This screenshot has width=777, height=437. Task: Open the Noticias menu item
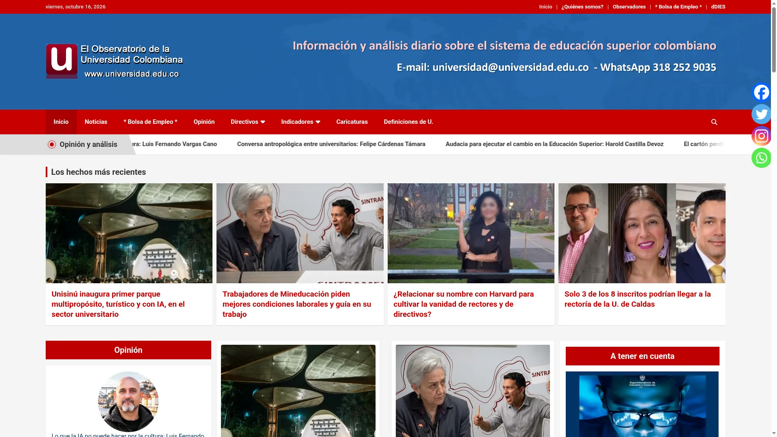coord(96,122)
